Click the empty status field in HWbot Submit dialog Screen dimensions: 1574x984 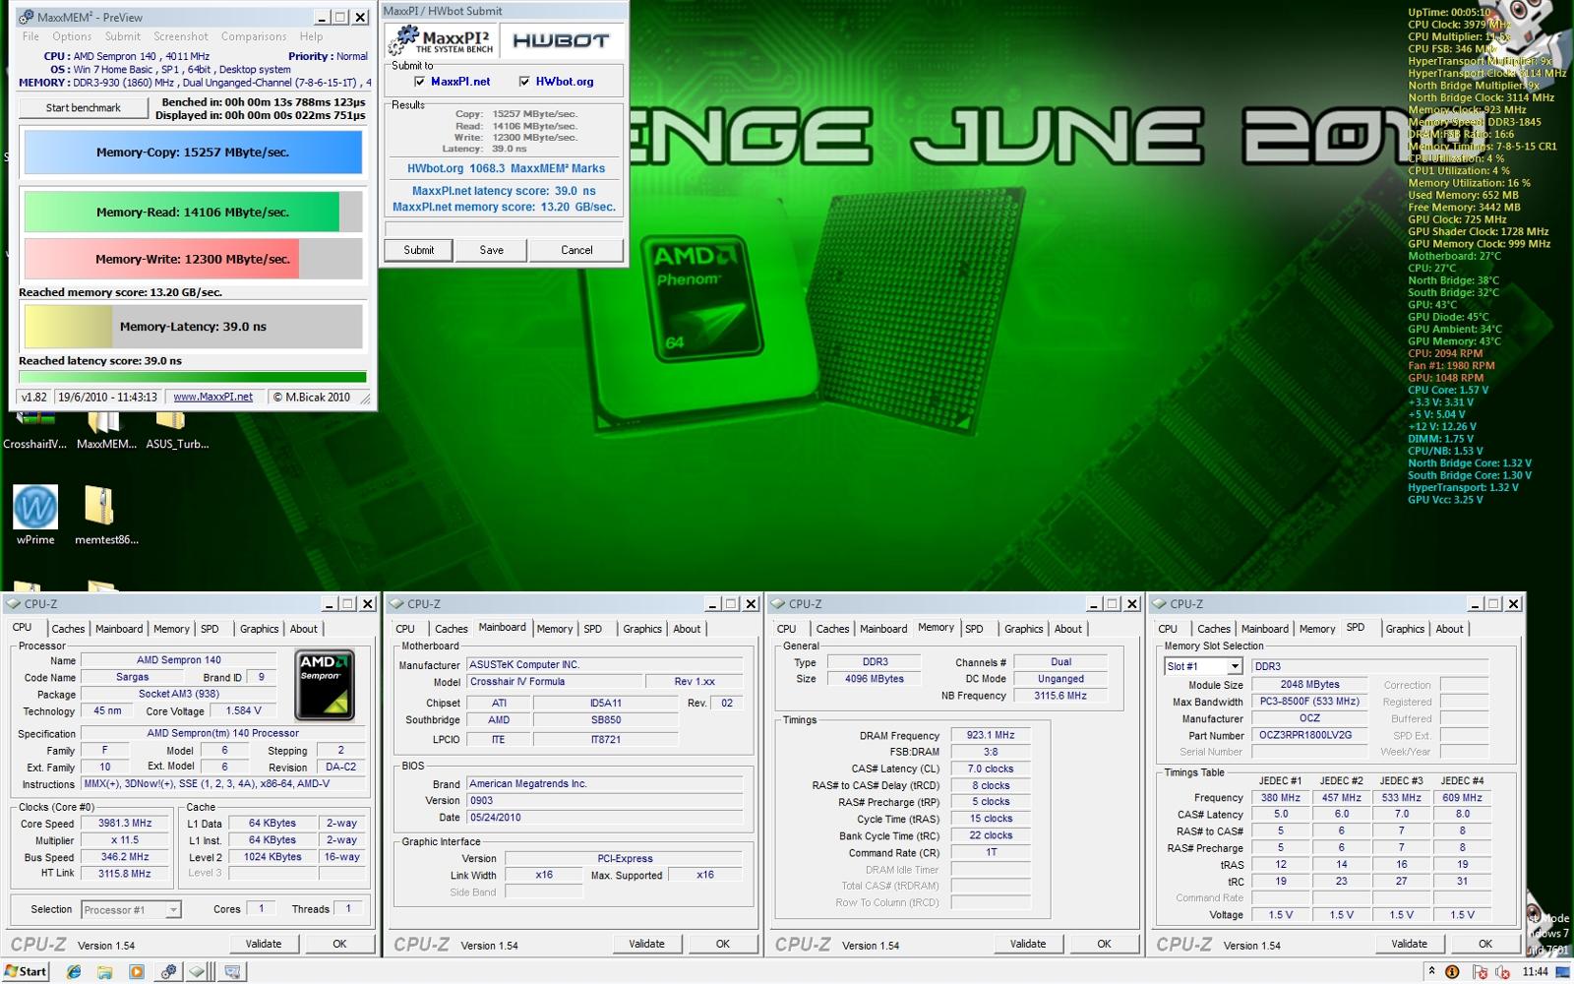tap(504, 228)
